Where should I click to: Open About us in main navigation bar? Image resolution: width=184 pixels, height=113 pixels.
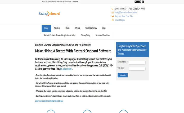[x=57, y=28]
